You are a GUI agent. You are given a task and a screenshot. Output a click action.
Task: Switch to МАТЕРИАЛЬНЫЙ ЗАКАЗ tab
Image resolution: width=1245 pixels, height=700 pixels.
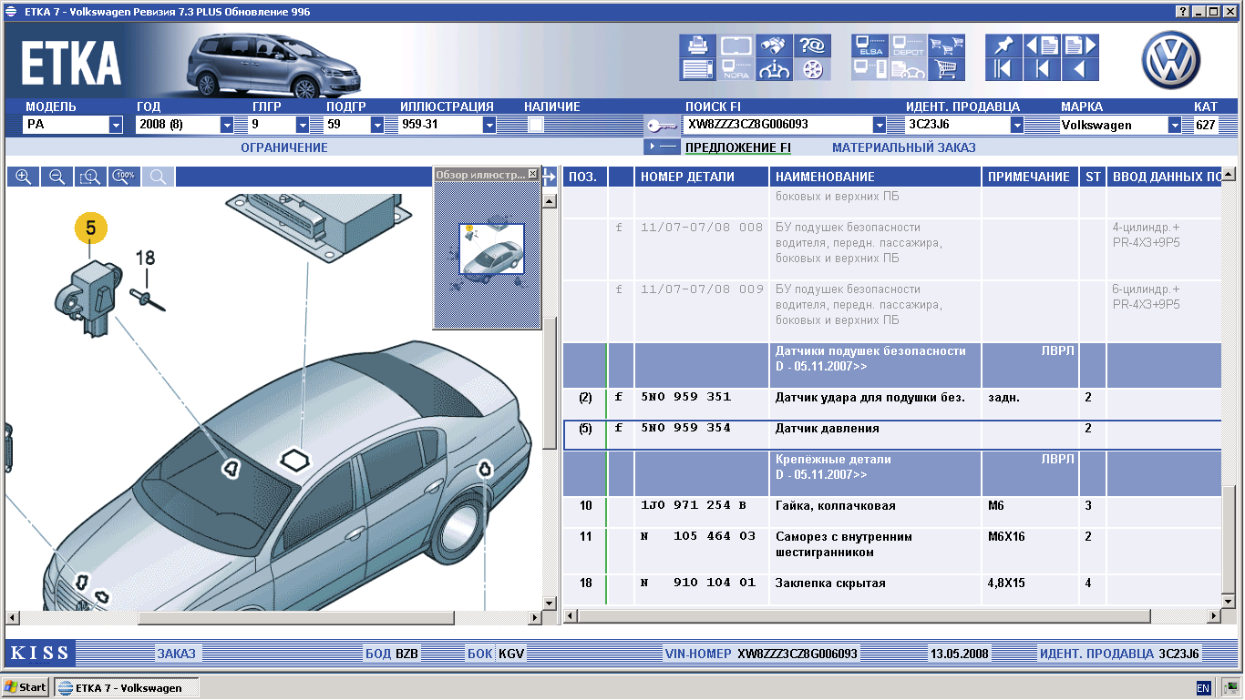[903, 147]
